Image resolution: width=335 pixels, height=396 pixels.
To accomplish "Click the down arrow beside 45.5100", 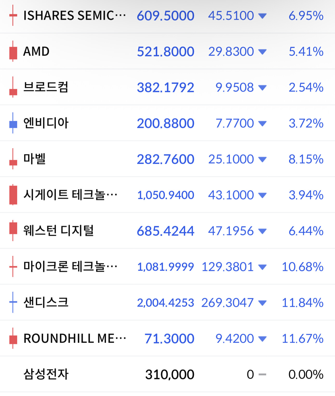I will click(x=263, y=16).
